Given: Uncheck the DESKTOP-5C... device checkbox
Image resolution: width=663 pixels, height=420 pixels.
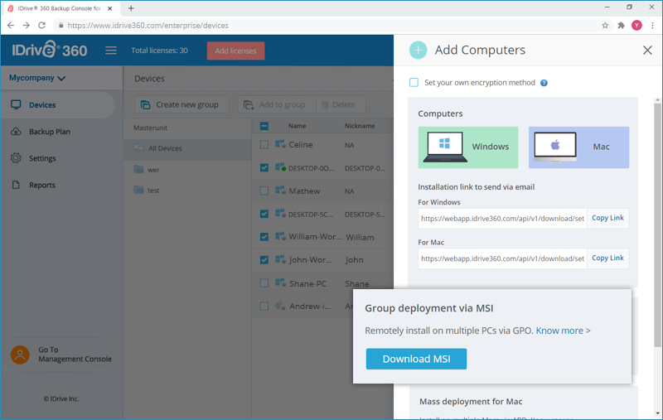Looking at the screenshot, I should coord(264,214).
